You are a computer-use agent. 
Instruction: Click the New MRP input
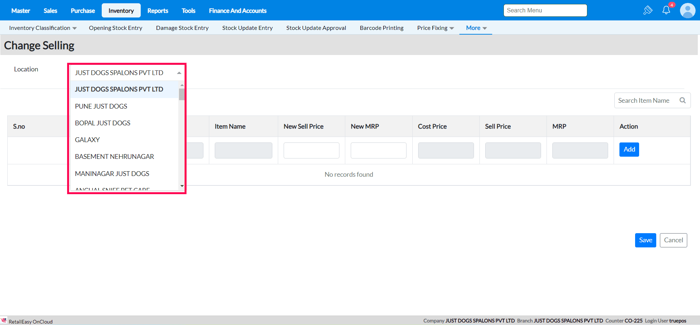(378, 150)
